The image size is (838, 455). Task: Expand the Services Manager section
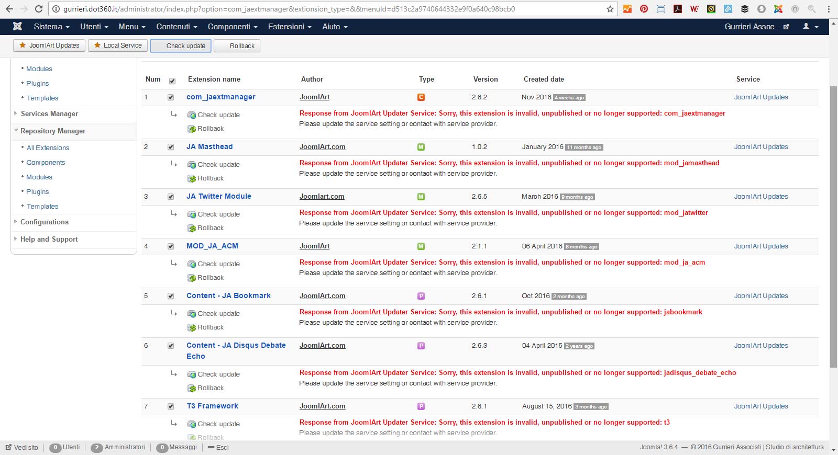tap(49, 114)
